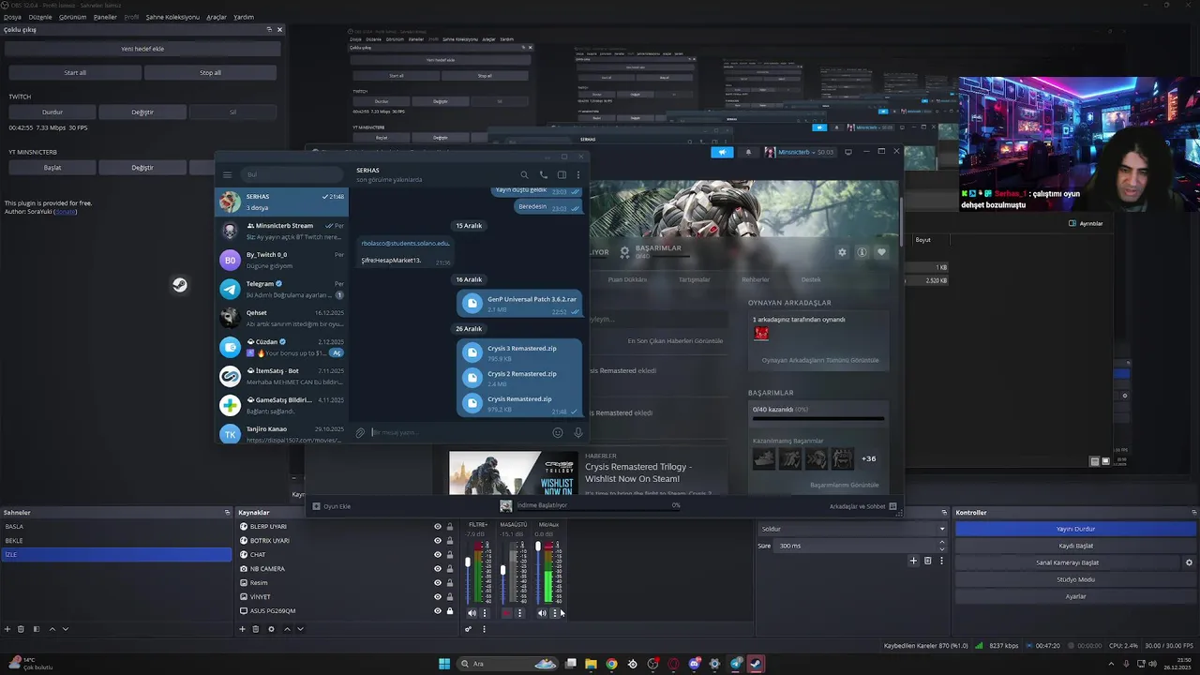The height and width of the screenshot is (675, 1200).
Task: Open the FİLTRE+ channel options menu
Action: (x=485, y=613)
